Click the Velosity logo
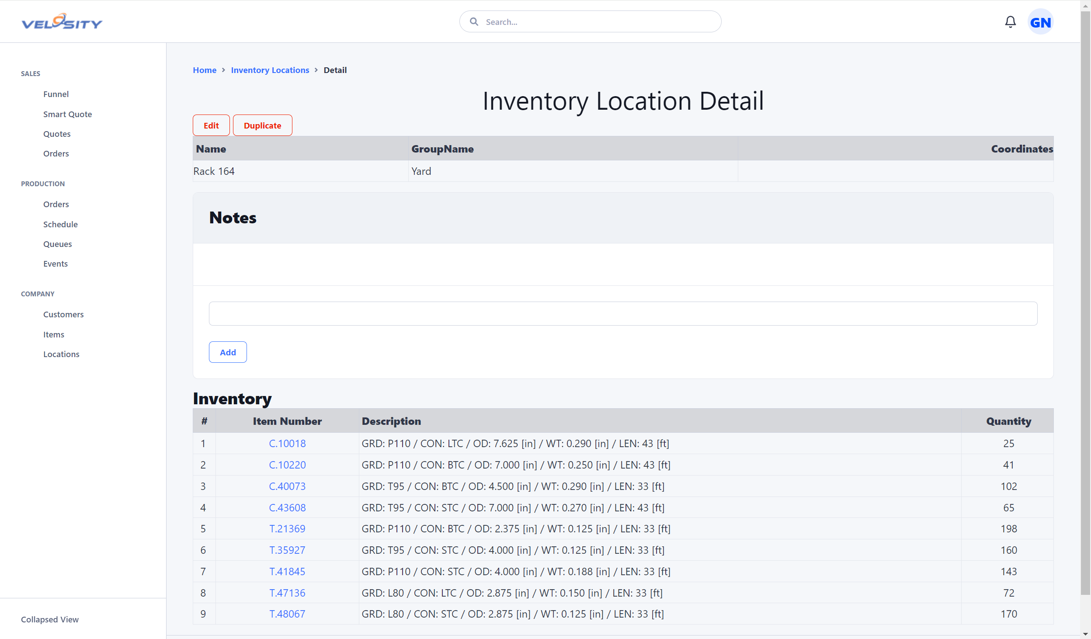 click(62, 21)
